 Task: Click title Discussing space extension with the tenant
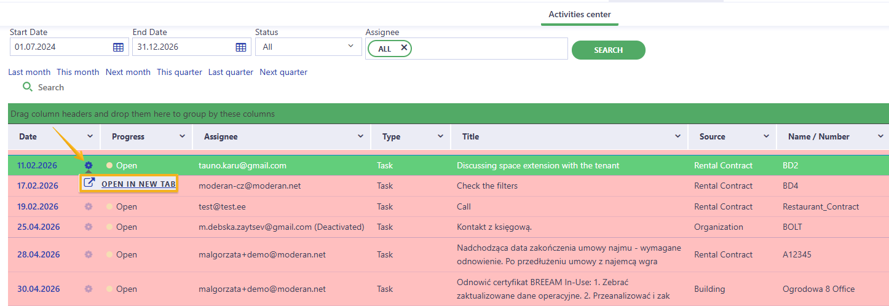click(x=538, y=165)
